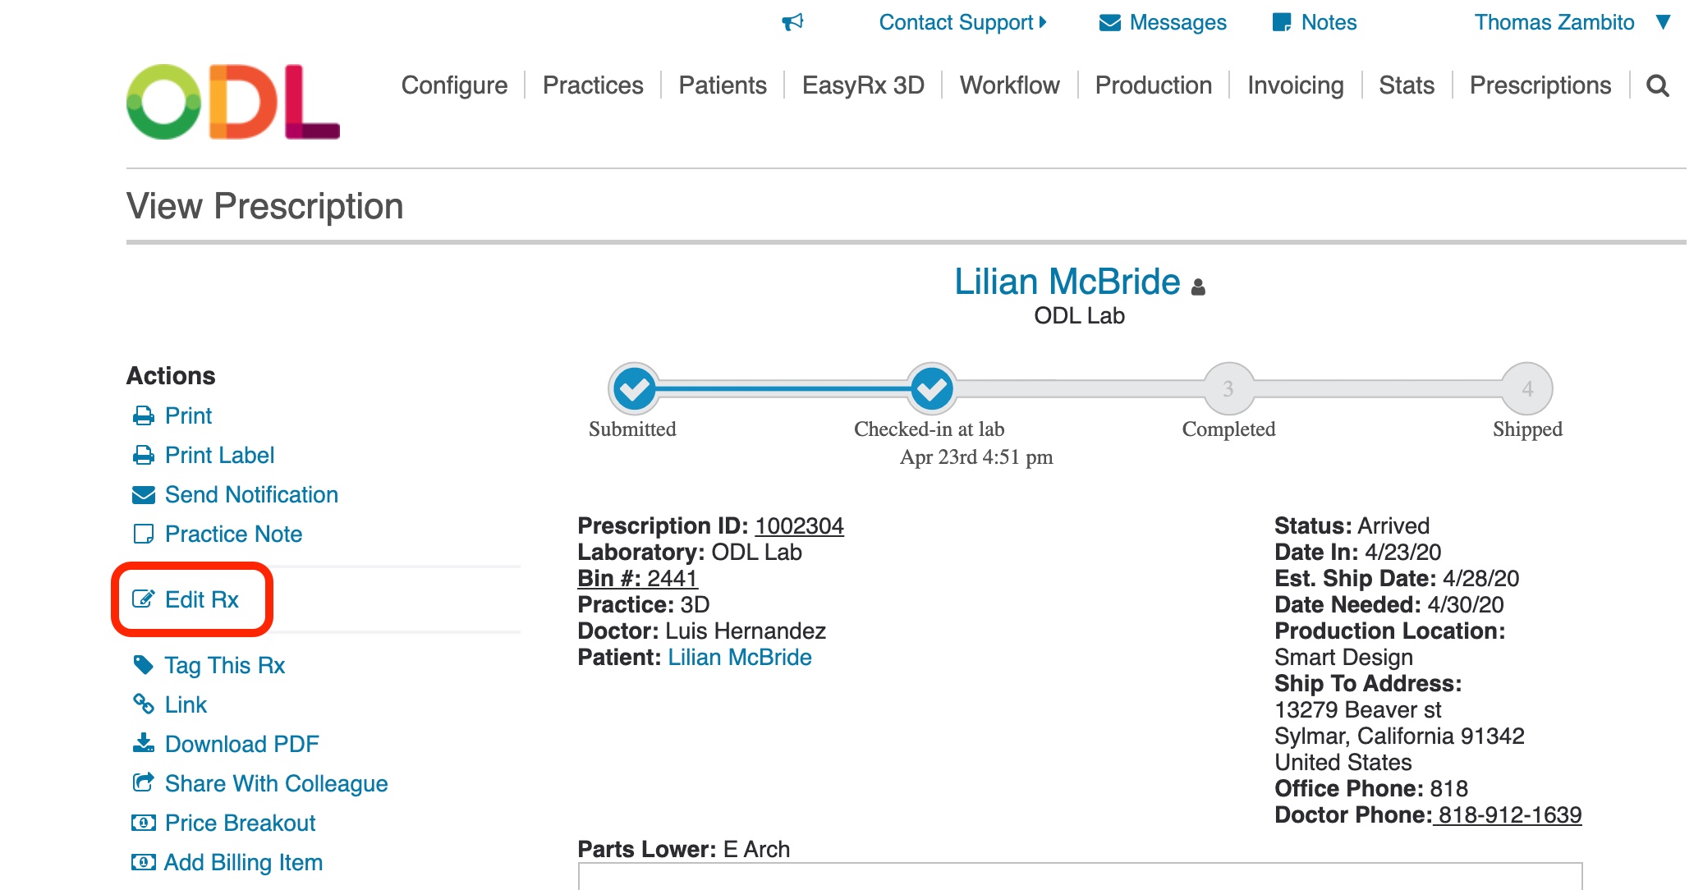Expand the Thomas Zambito user dropdown
This screenshot has height=890, width=1703.
(1663, 22)
